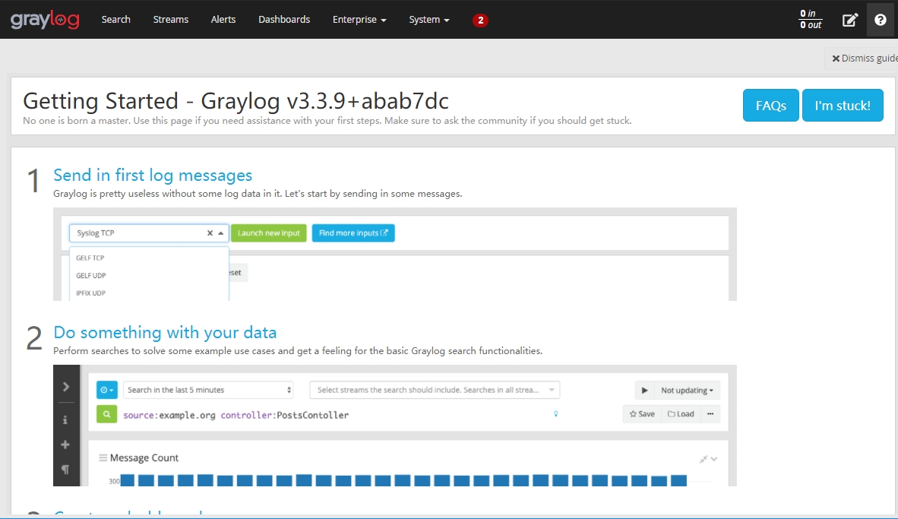The image size is (898, 519).
Task: Select Alerts in the top navigation
Action: [x=223, y=20]
